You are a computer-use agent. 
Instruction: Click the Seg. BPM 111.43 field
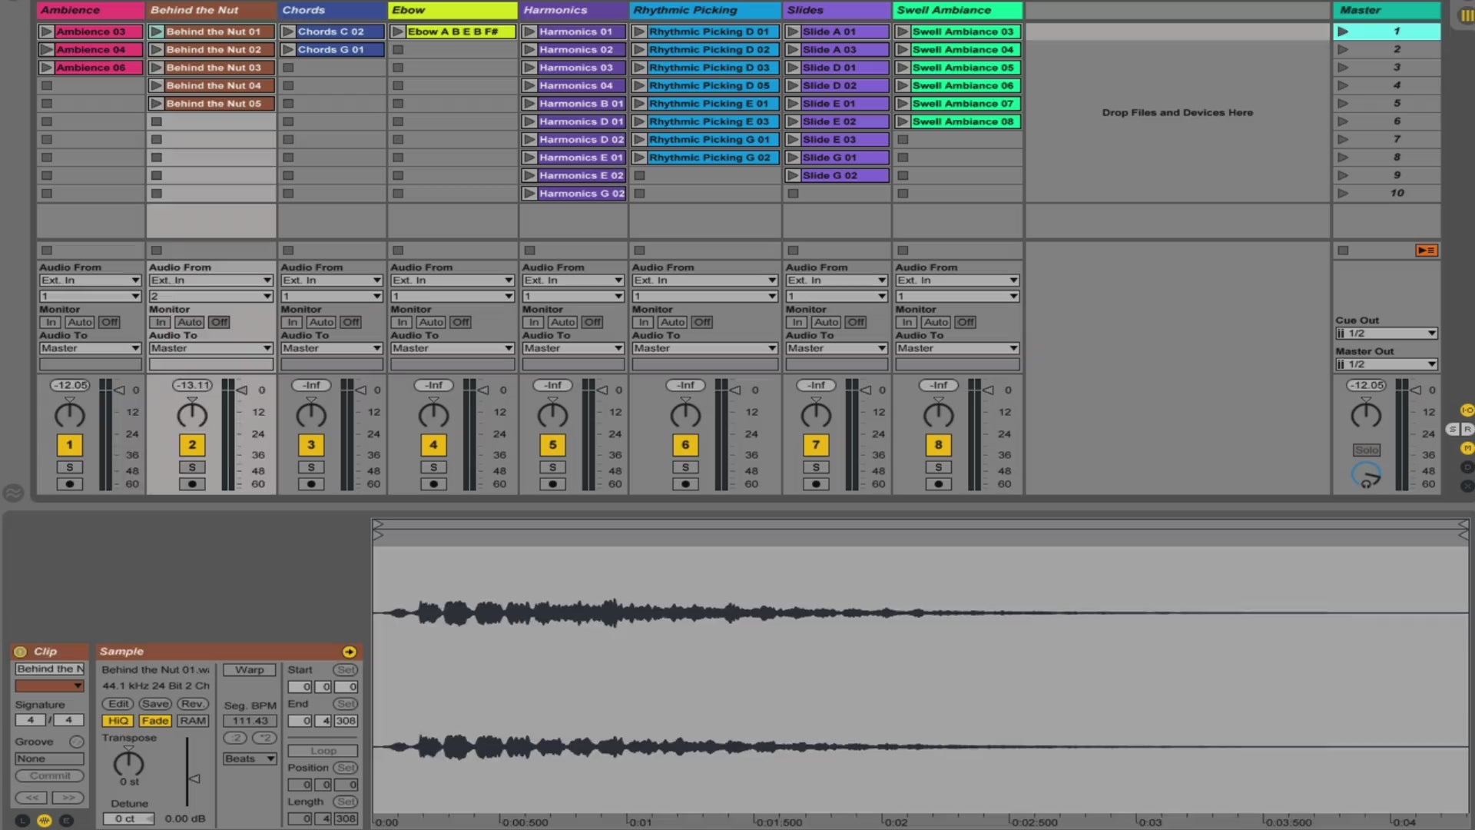tap(250, 721)
